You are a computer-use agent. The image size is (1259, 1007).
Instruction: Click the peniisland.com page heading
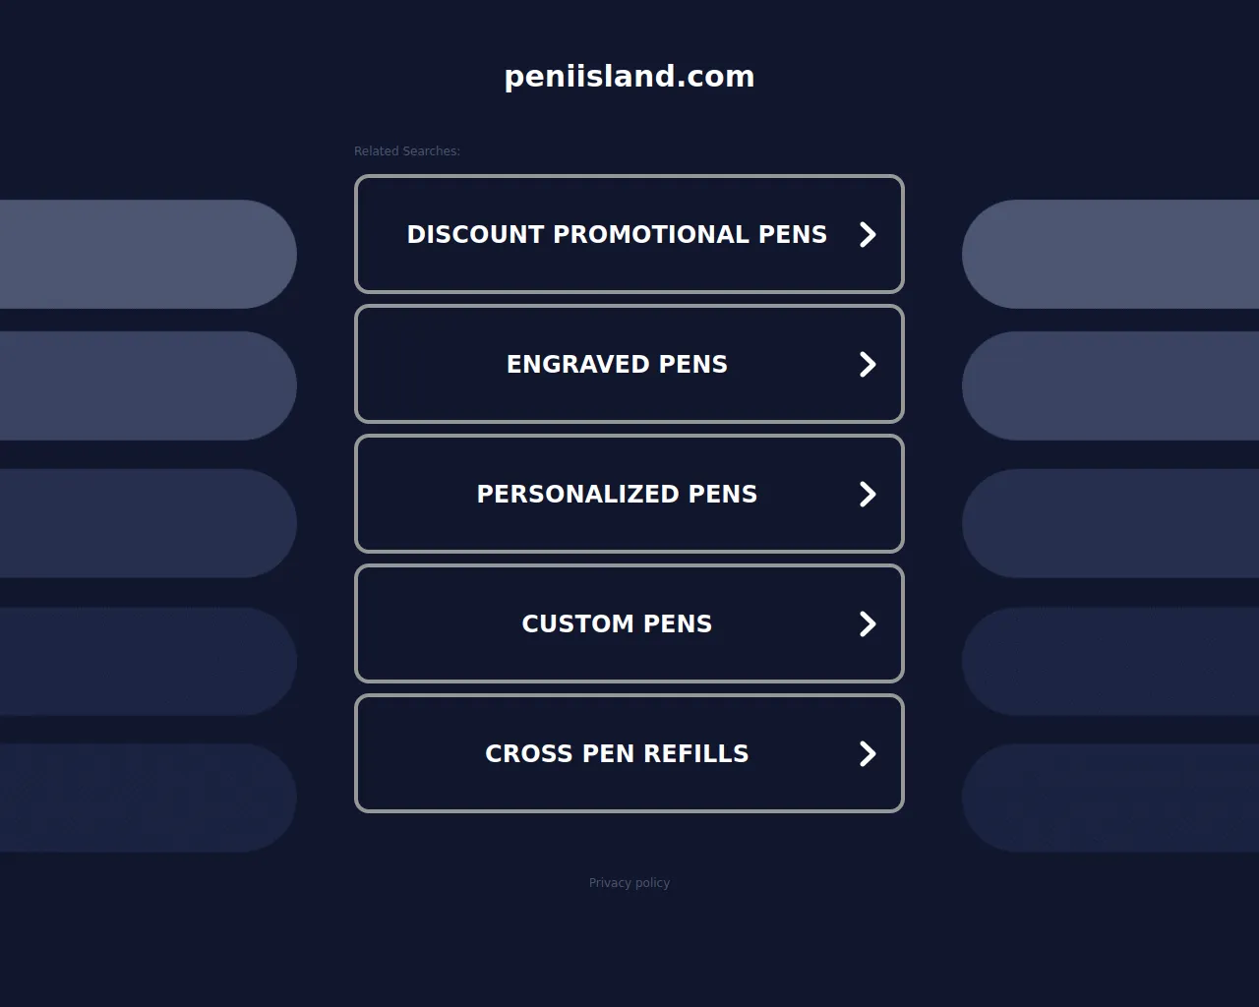coord(629,77)
